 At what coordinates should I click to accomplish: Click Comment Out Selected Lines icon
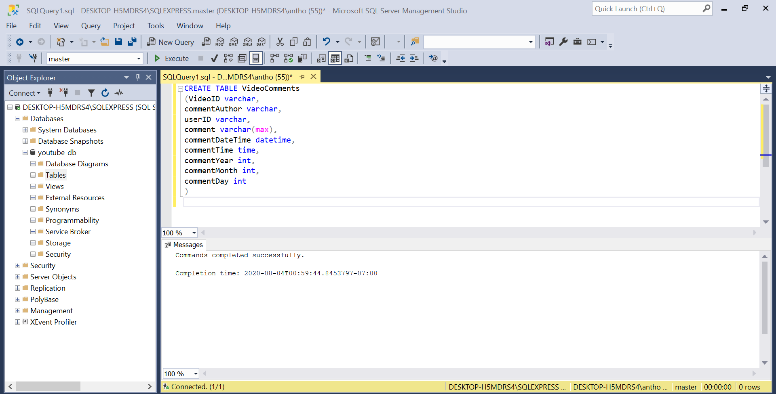pos(368,59)
